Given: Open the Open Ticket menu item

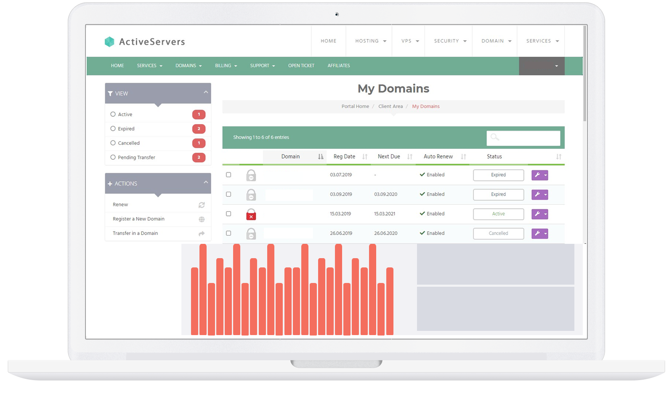Looking at the screenshot, I should coord(301,66).
